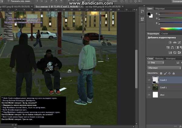Add a Posterize adjustment
Image resolution: width=182 pixels, height=128 pixels.
(x=175, y=52)
